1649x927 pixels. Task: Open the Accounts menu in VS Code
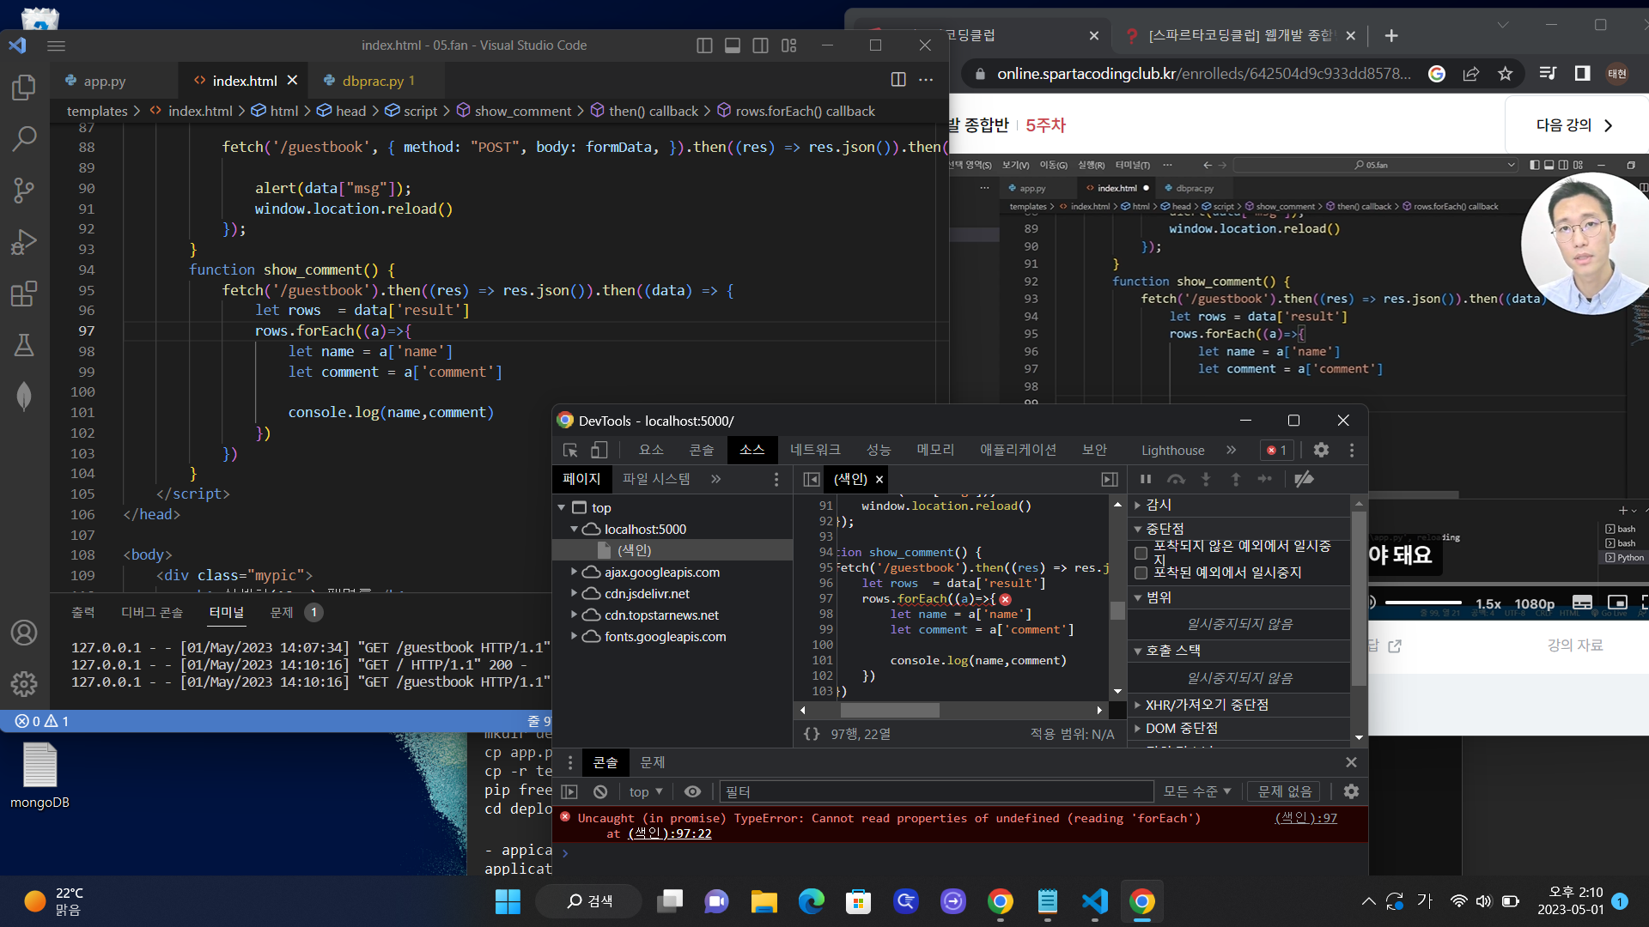24,633
